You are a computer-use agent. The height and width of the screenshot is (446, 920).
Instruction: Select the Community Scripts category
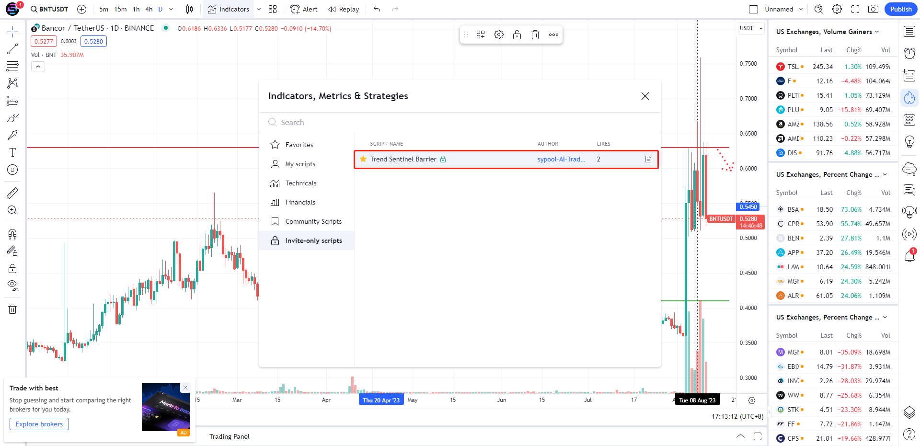click(313, 221)
